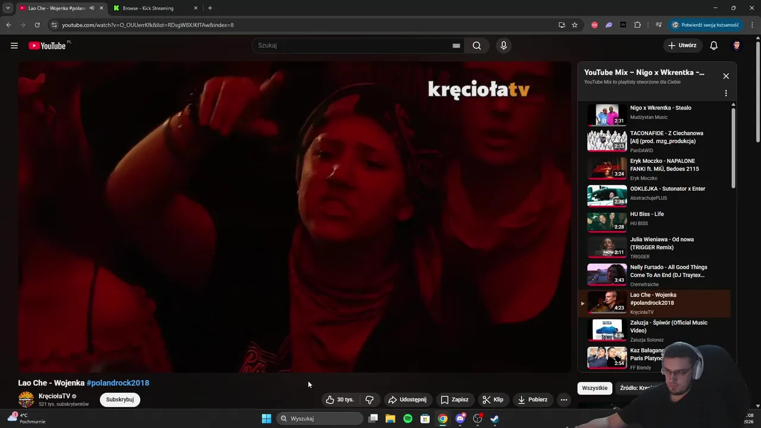This screenshot has height=428, width=761.
Task: Play Julia Wieniawa - Od nowa remix
Action: tap(654, 247)
